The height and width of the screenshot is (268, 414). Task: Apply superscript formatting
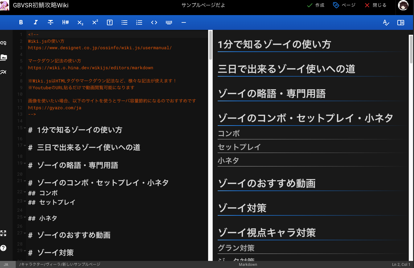pyautogui.click(x=95, y=22)
